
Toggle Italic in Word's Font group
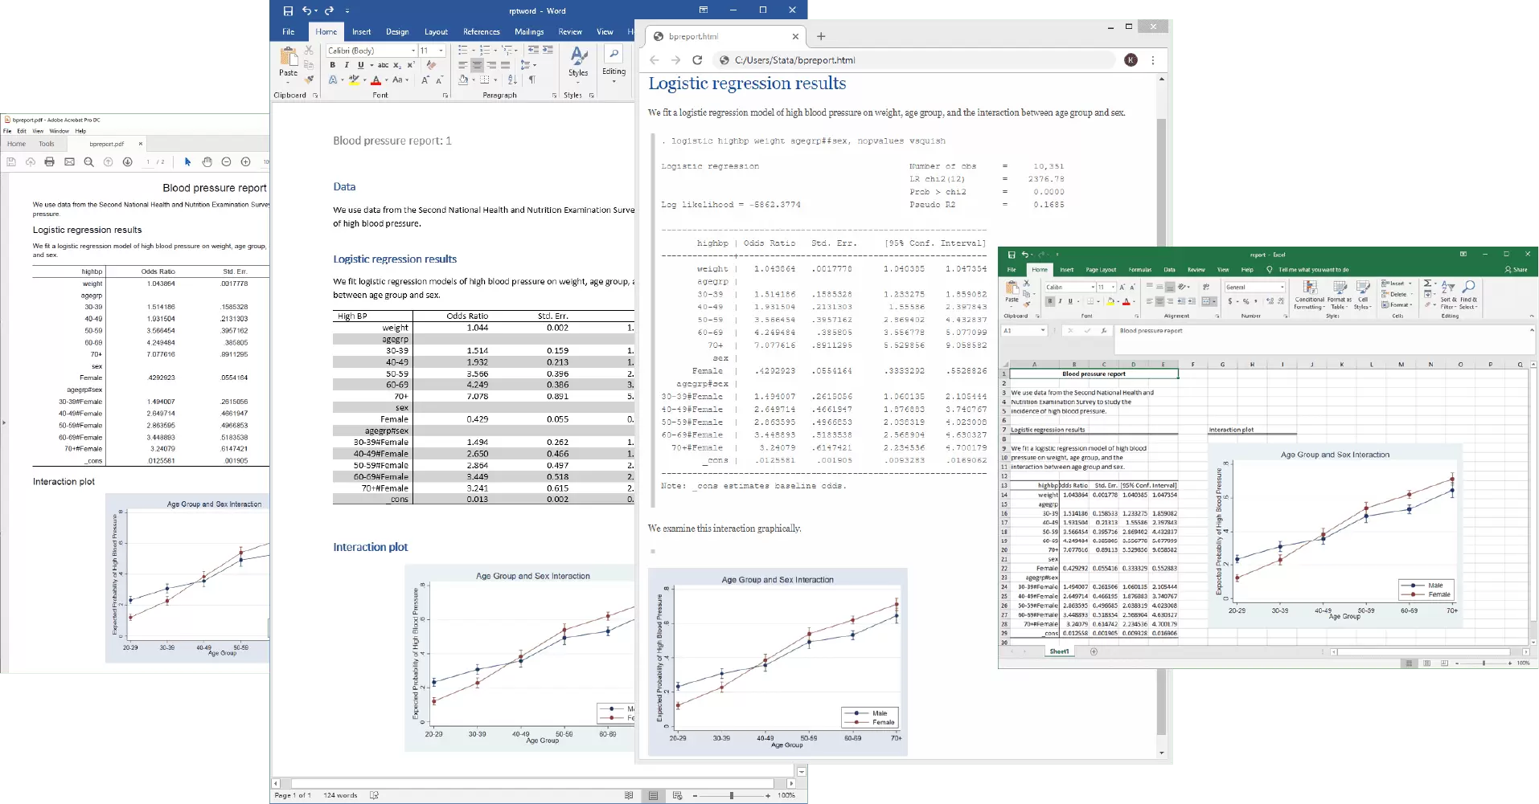point(347,65)
